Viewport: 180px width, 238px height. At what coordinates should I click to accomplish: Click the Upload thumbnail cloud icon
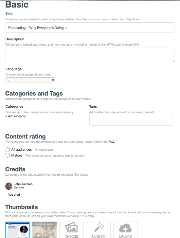coord(125,228)
